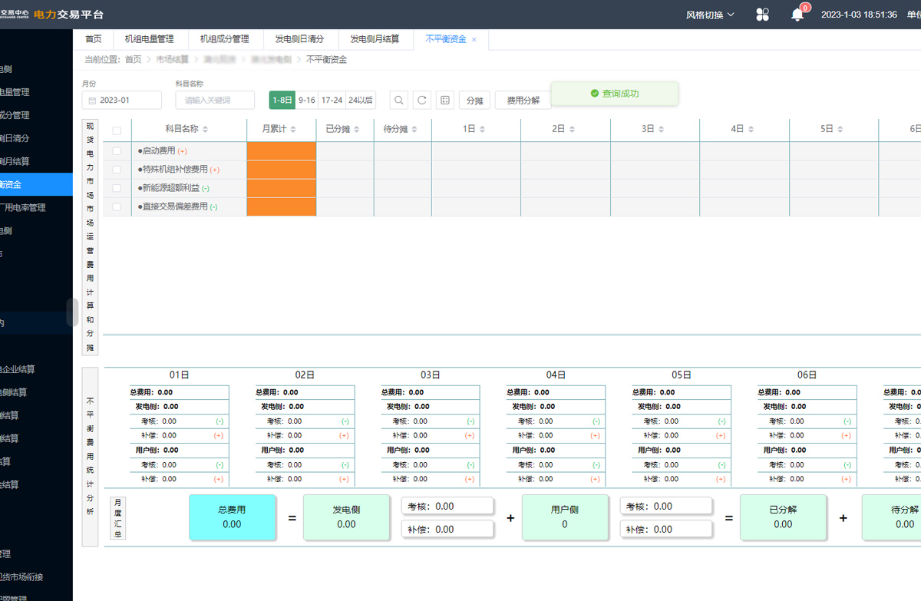
Task: Open the highlighted 不平衡资金 sidebar item
Action: [x=36, y=184]
